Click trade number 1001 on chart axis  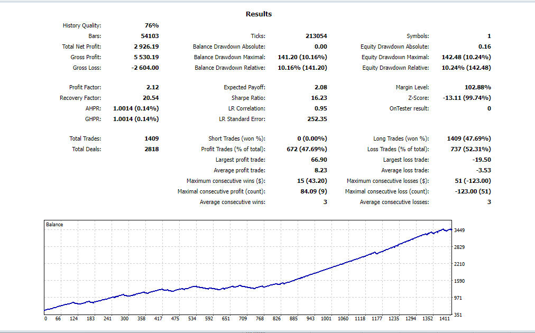pos(326,319)
